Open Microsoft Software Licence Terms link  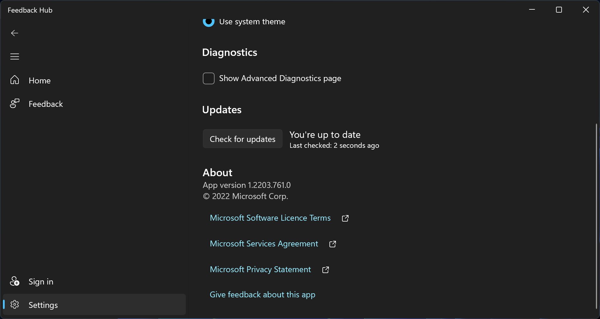pos(270,218)
